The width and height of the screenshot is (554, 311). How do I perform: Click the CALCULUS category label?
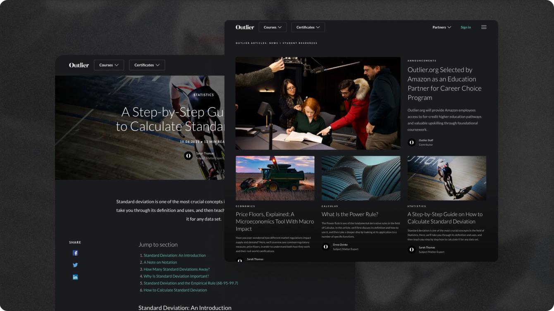tap(330, 206)
